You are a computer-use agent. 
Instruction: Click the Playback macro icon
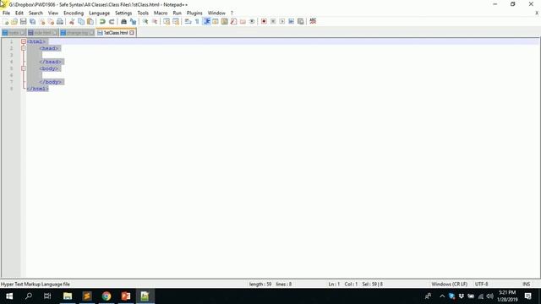[282, 21]
